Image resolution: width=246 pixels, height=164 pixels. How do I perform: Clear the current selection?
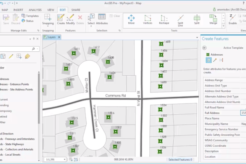pyautogui.click(x=115, y=16)
